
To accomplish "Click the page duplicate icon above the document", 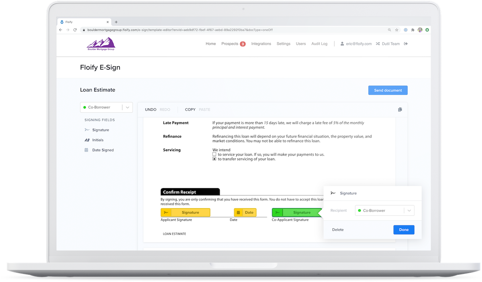I will 400,109.
